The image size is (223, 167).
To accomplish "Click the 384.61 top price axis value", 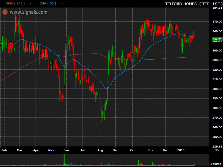I will [x=217, y=8].
